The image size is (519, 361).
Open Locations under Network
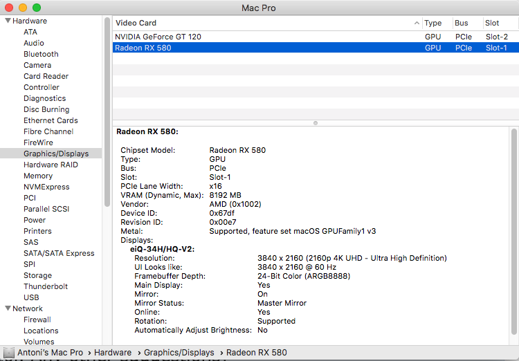41,331
